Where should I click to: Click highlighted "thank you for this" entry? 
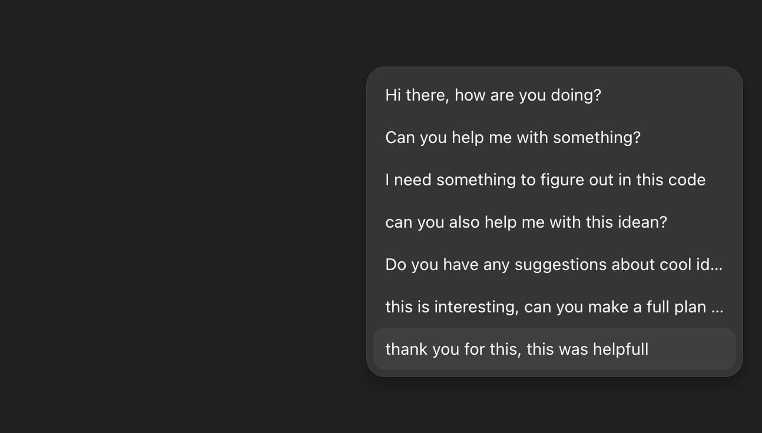pos(517,349)
